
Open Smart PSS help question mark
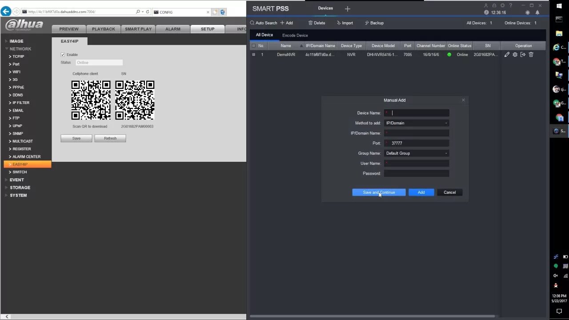point(511,5)
